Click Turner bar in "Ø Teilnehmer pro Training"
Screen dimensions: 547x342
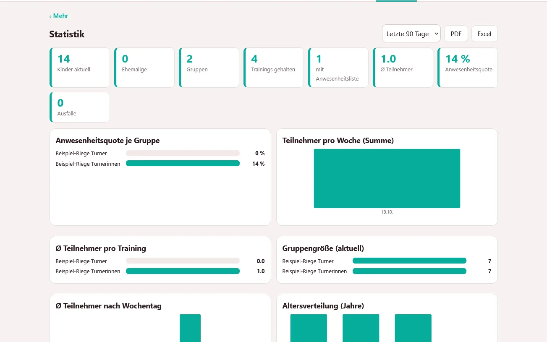click(183, 261)
